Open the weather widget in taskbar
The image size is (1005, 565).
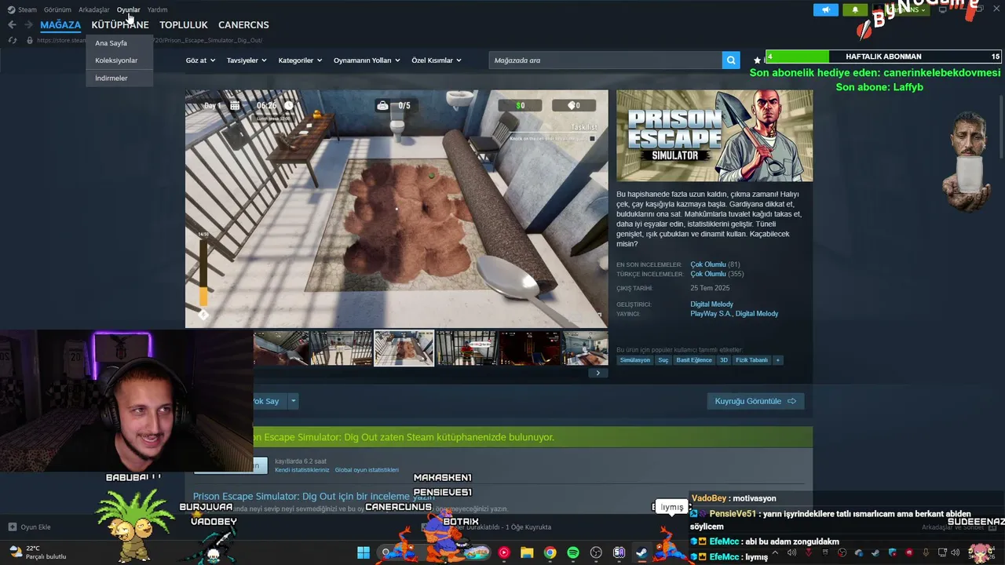[x=37, y=552]
